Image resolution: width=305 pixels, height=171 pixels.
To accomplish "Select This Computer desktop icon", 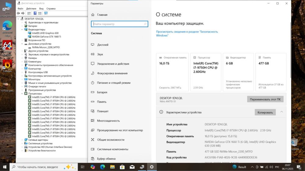I will 7,9.
